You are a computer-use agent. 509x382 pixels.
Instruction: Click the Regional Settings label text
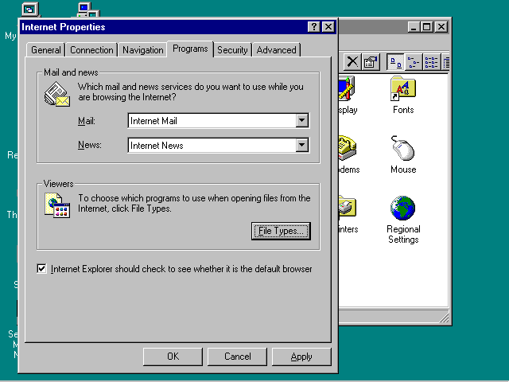click(x=403, y=234)
